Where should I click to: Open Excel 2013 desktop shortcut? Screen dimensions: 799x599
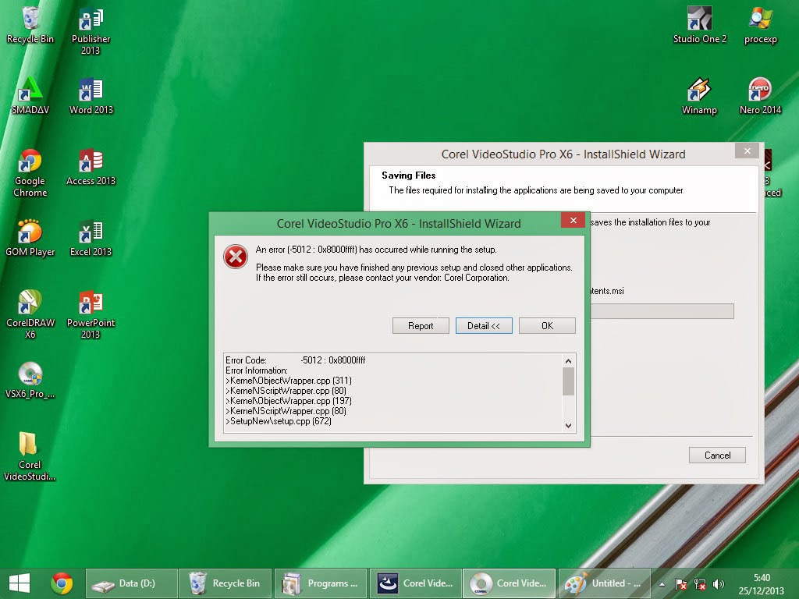click(x=91, y=238)
